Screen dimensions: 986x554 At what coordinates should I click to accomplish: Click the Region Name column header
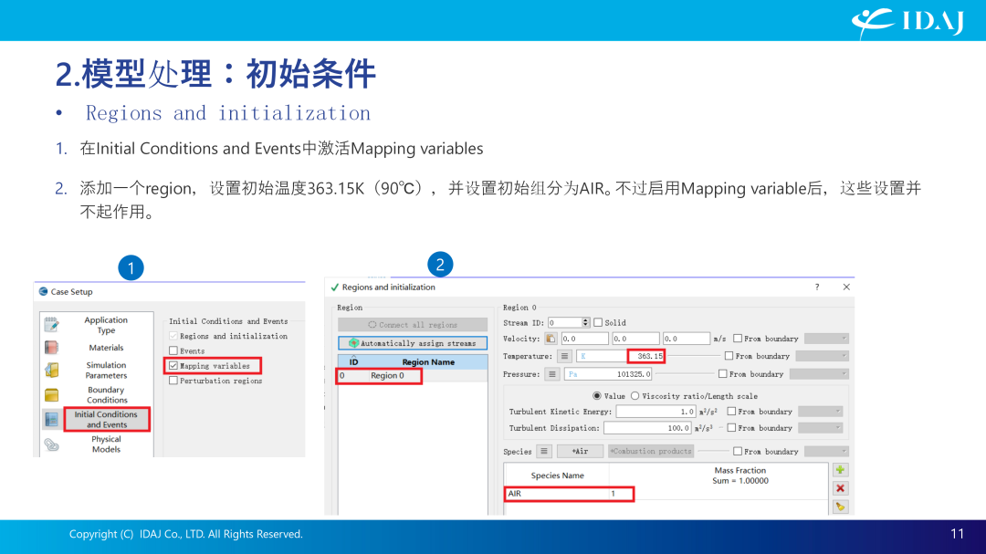[428, 362]
